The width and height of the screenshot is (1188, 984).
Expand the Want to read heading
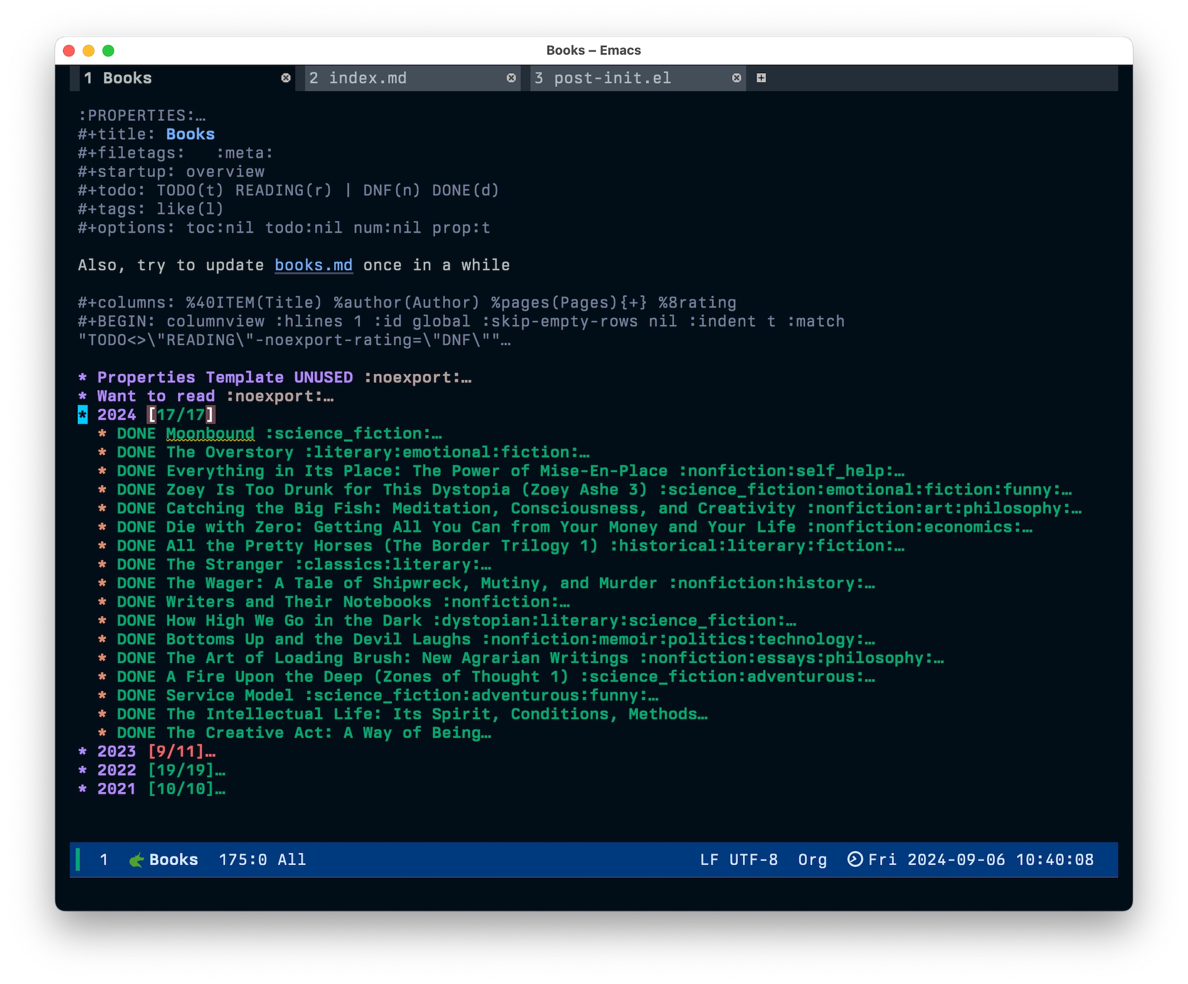(x=155, y=396)
